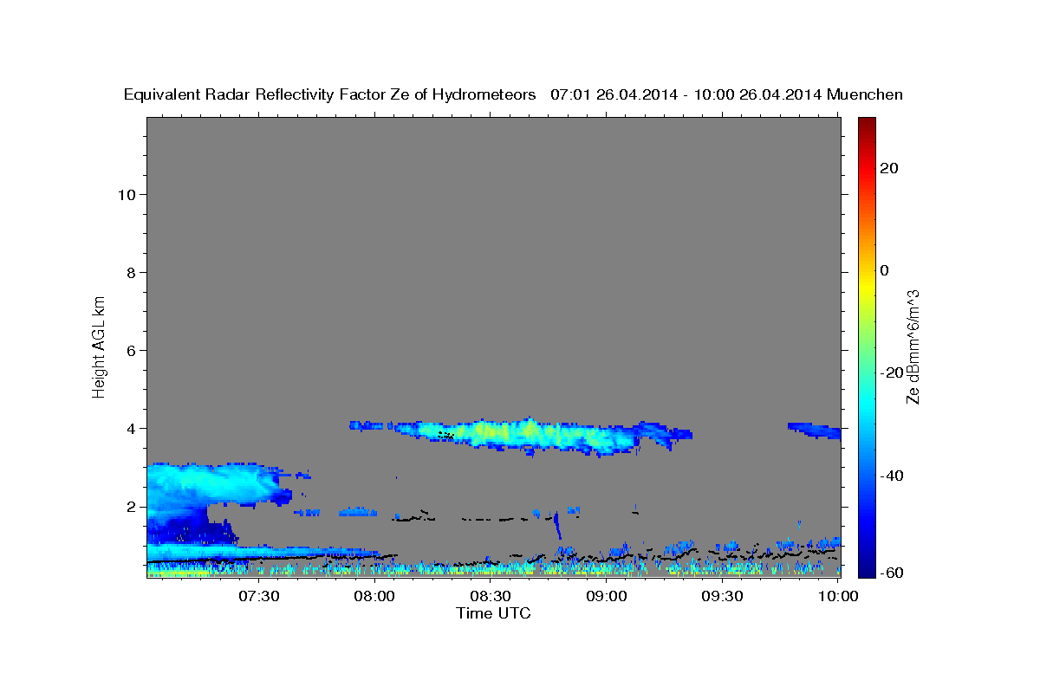Click the height axis label '10'
1040x693 pixels.
126,194
